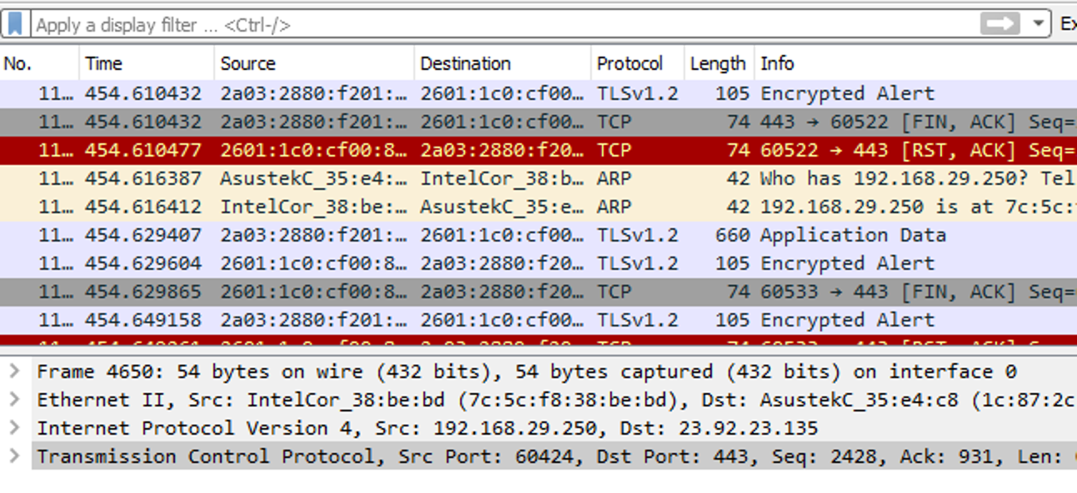Expand the Internet Protocol Version 4 row
The height and width of the screenshot is (493, 1077).
pyautogui.click(x=14, y=427)
